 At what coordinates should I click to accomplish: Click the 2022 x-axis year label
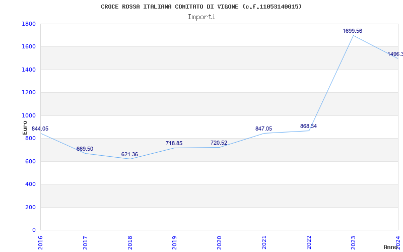(x=309, y=242)
